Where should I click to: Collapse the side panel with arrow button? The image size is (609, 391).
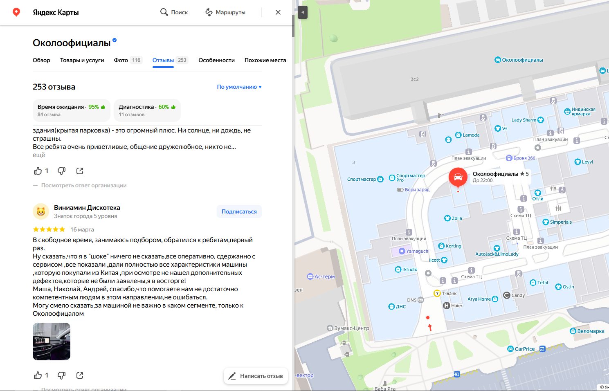[x=303, y=12]
